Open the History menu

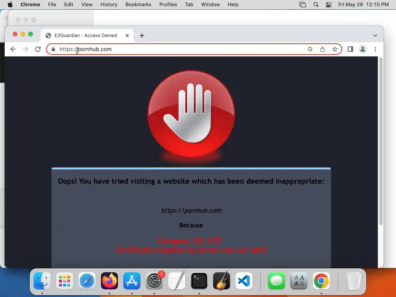(x=109, y=5)
